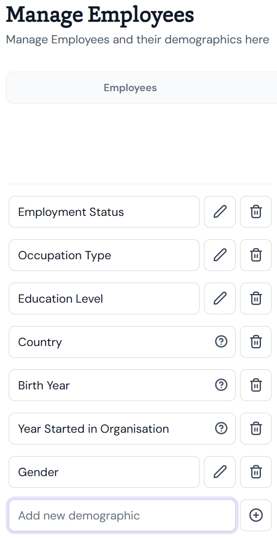Edit the Occupation Type demographic
Viewport: 277px width, 538px height.
(220, 255)
